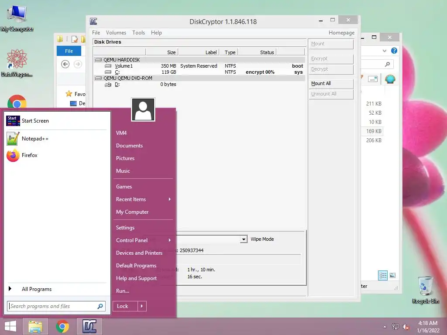This screenshot has width=447, height=335.
Task: Click the Search programs and files field
Action: click(56, 306)
